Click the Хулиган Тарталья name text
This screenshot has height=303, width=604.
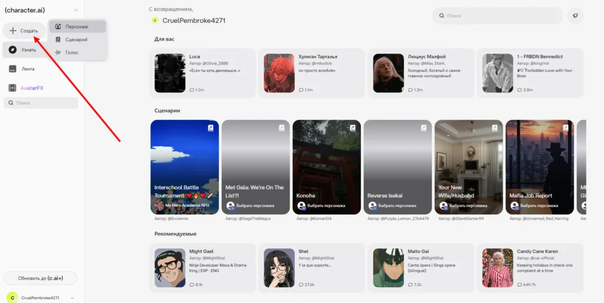[x=318, y=56]
